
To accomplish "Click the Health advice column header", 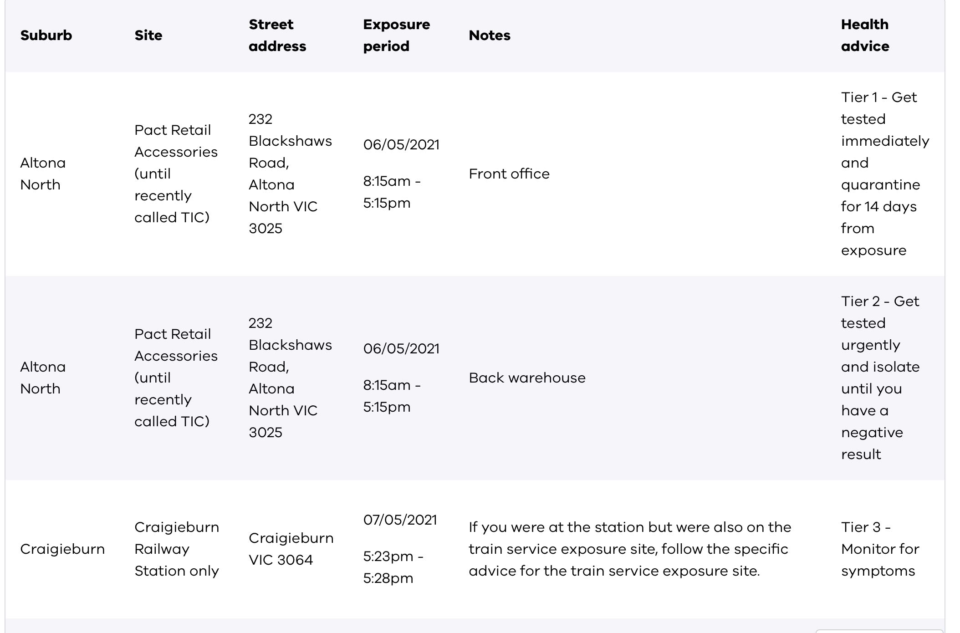I will click(x=865, y=36).
